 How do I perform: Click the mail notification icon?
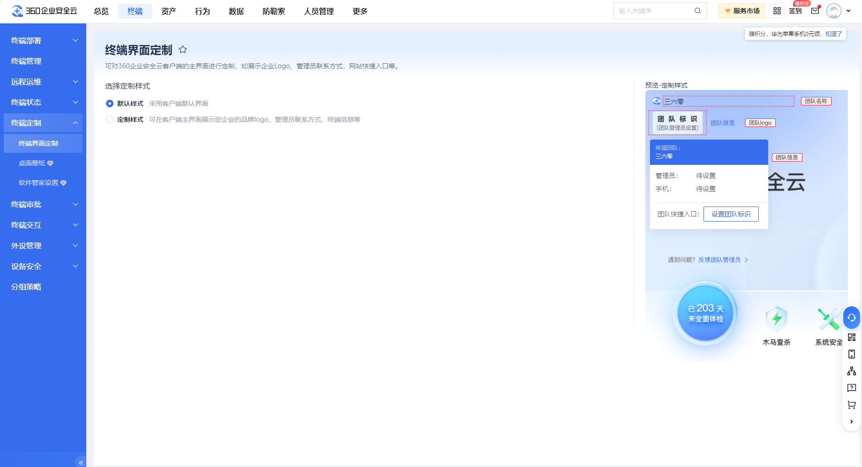815,11
